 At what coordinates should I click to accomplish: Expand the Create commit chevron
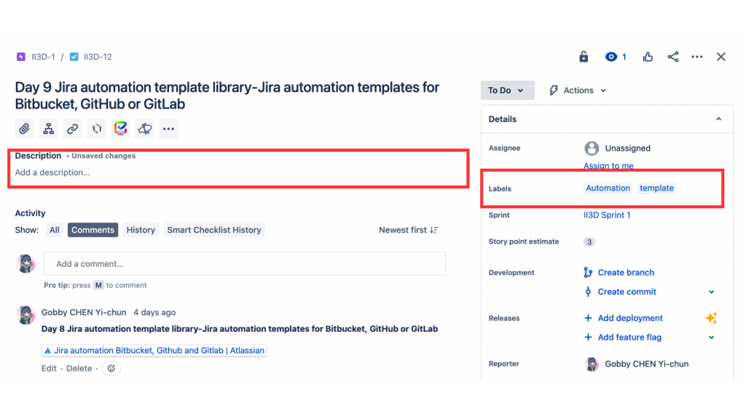(711, 292)
